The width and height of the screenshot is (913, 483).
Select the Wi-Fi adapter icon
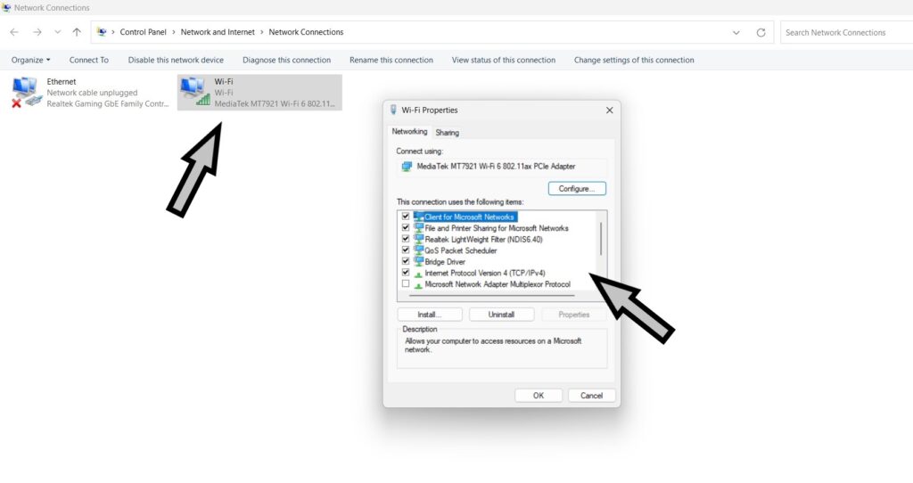point(195,92)
